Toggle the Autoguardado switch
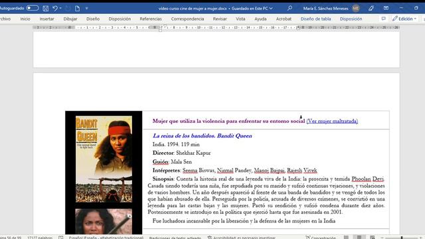The image size is (425, 239). pyautogui.click(x=33, y=8)
